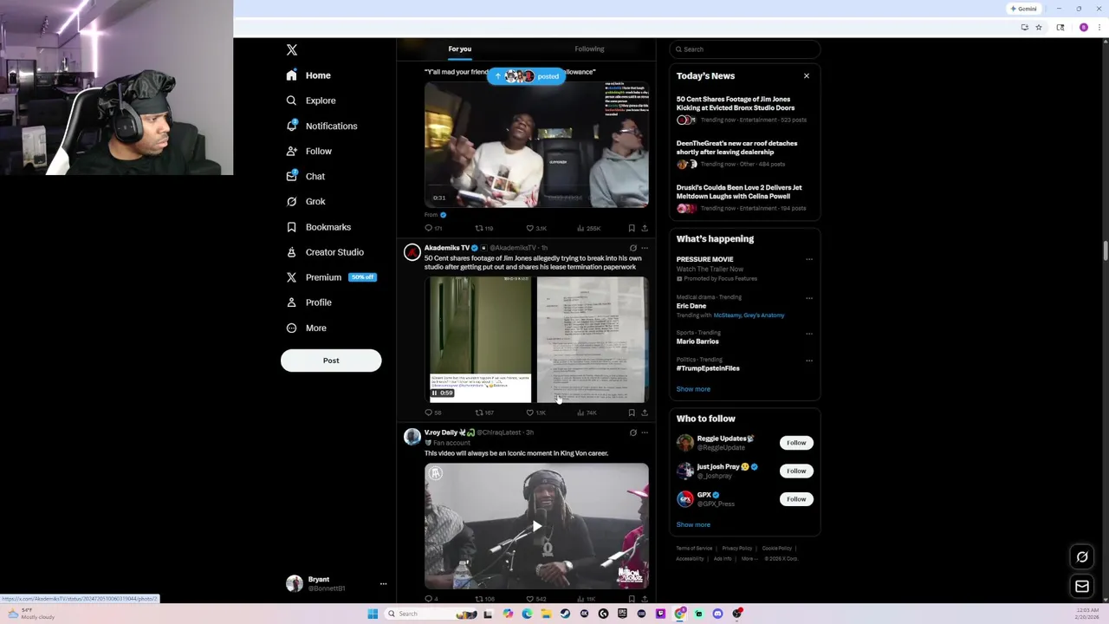Open Chat in the sidebar

tap(305, 176)
